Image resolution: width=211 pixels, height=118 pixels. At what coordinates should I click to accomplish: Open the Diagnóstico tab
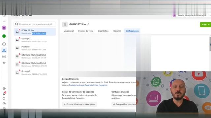point(103,31)
